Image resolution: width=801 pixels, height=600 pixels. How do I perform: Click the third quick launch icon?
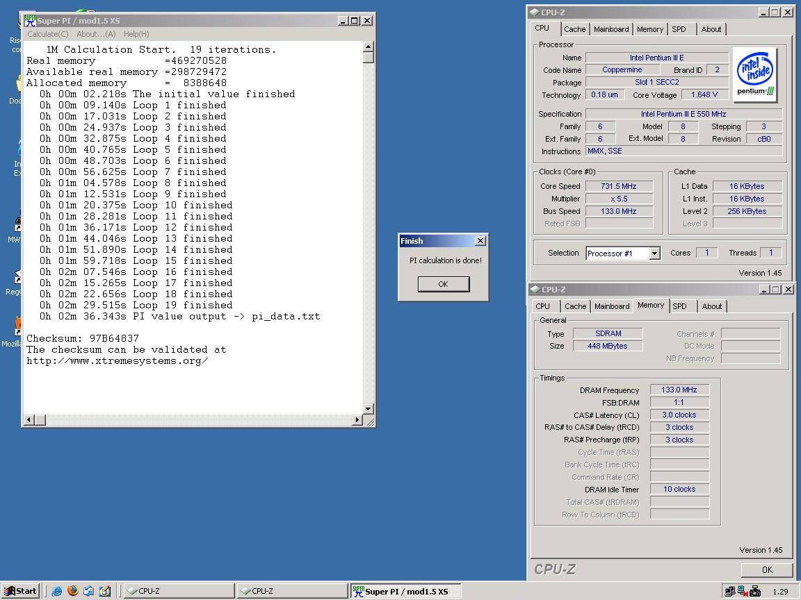point(88,591)
